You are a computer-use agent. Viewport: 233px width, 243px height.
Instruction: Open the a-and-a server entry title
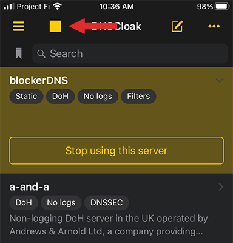point(29,187)
